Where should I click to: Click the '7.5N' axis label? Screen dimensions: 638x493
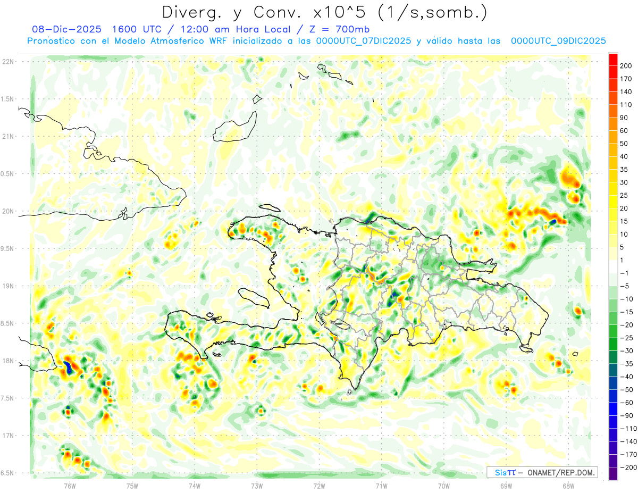click(7, 398)
